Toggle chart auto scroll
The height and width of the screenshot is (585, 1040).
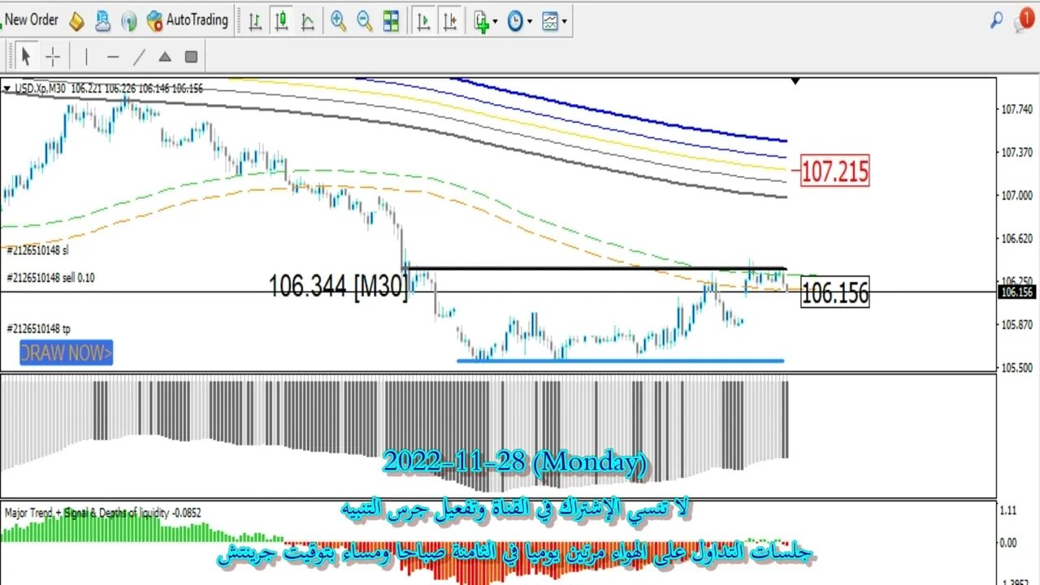[x=422, y=21]
